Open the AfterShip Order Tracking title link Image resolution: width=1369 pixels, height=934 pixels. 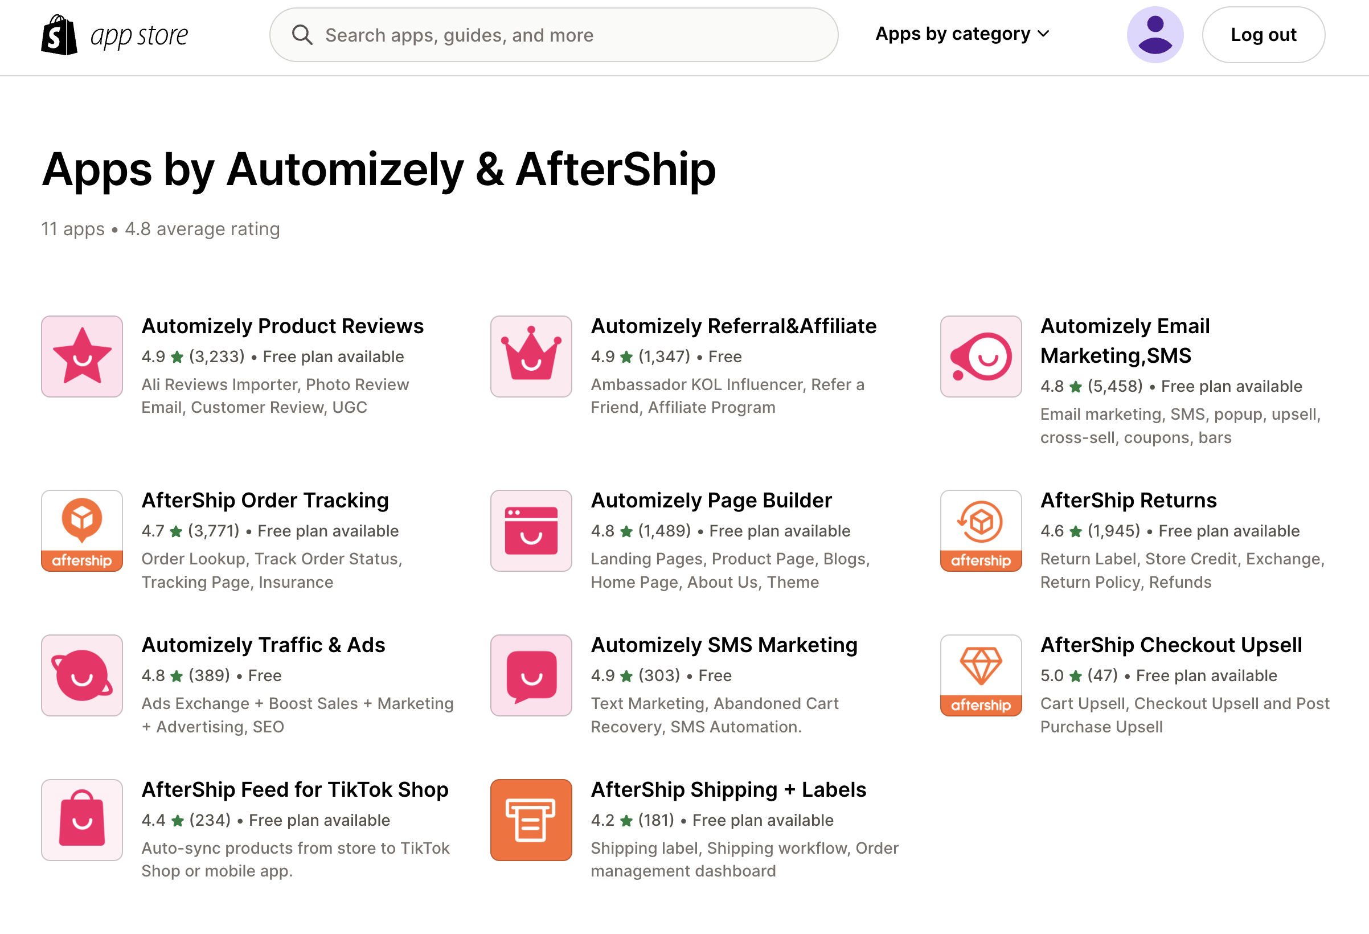tap(265, 500)
